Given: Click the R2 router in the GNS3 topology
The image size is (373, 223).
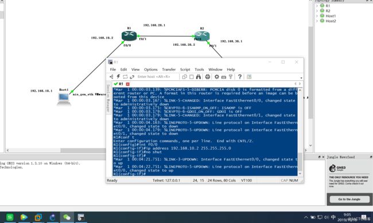Looking at the screenshot, I should [202, 36].
